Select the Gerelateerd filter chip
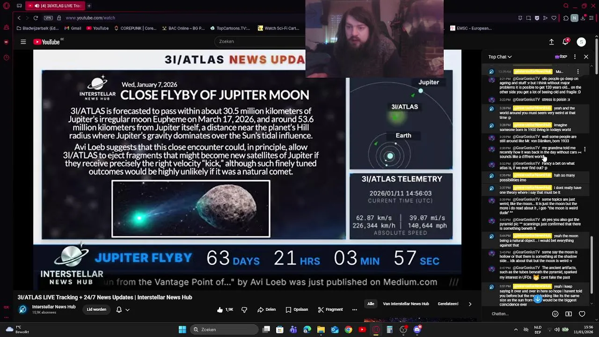The height and width of the screenshot is (337, 599). point(448,304)
